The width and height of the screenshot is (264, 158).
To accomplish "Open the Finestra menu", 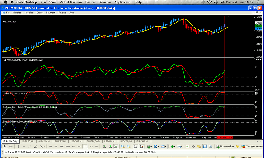I will 63,13.
